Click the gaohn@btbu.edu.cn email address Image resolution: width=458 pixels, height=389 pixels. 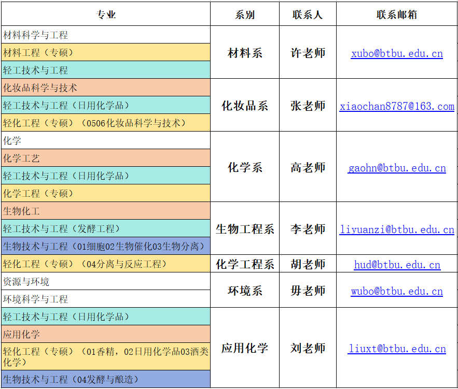pos(397,168)
